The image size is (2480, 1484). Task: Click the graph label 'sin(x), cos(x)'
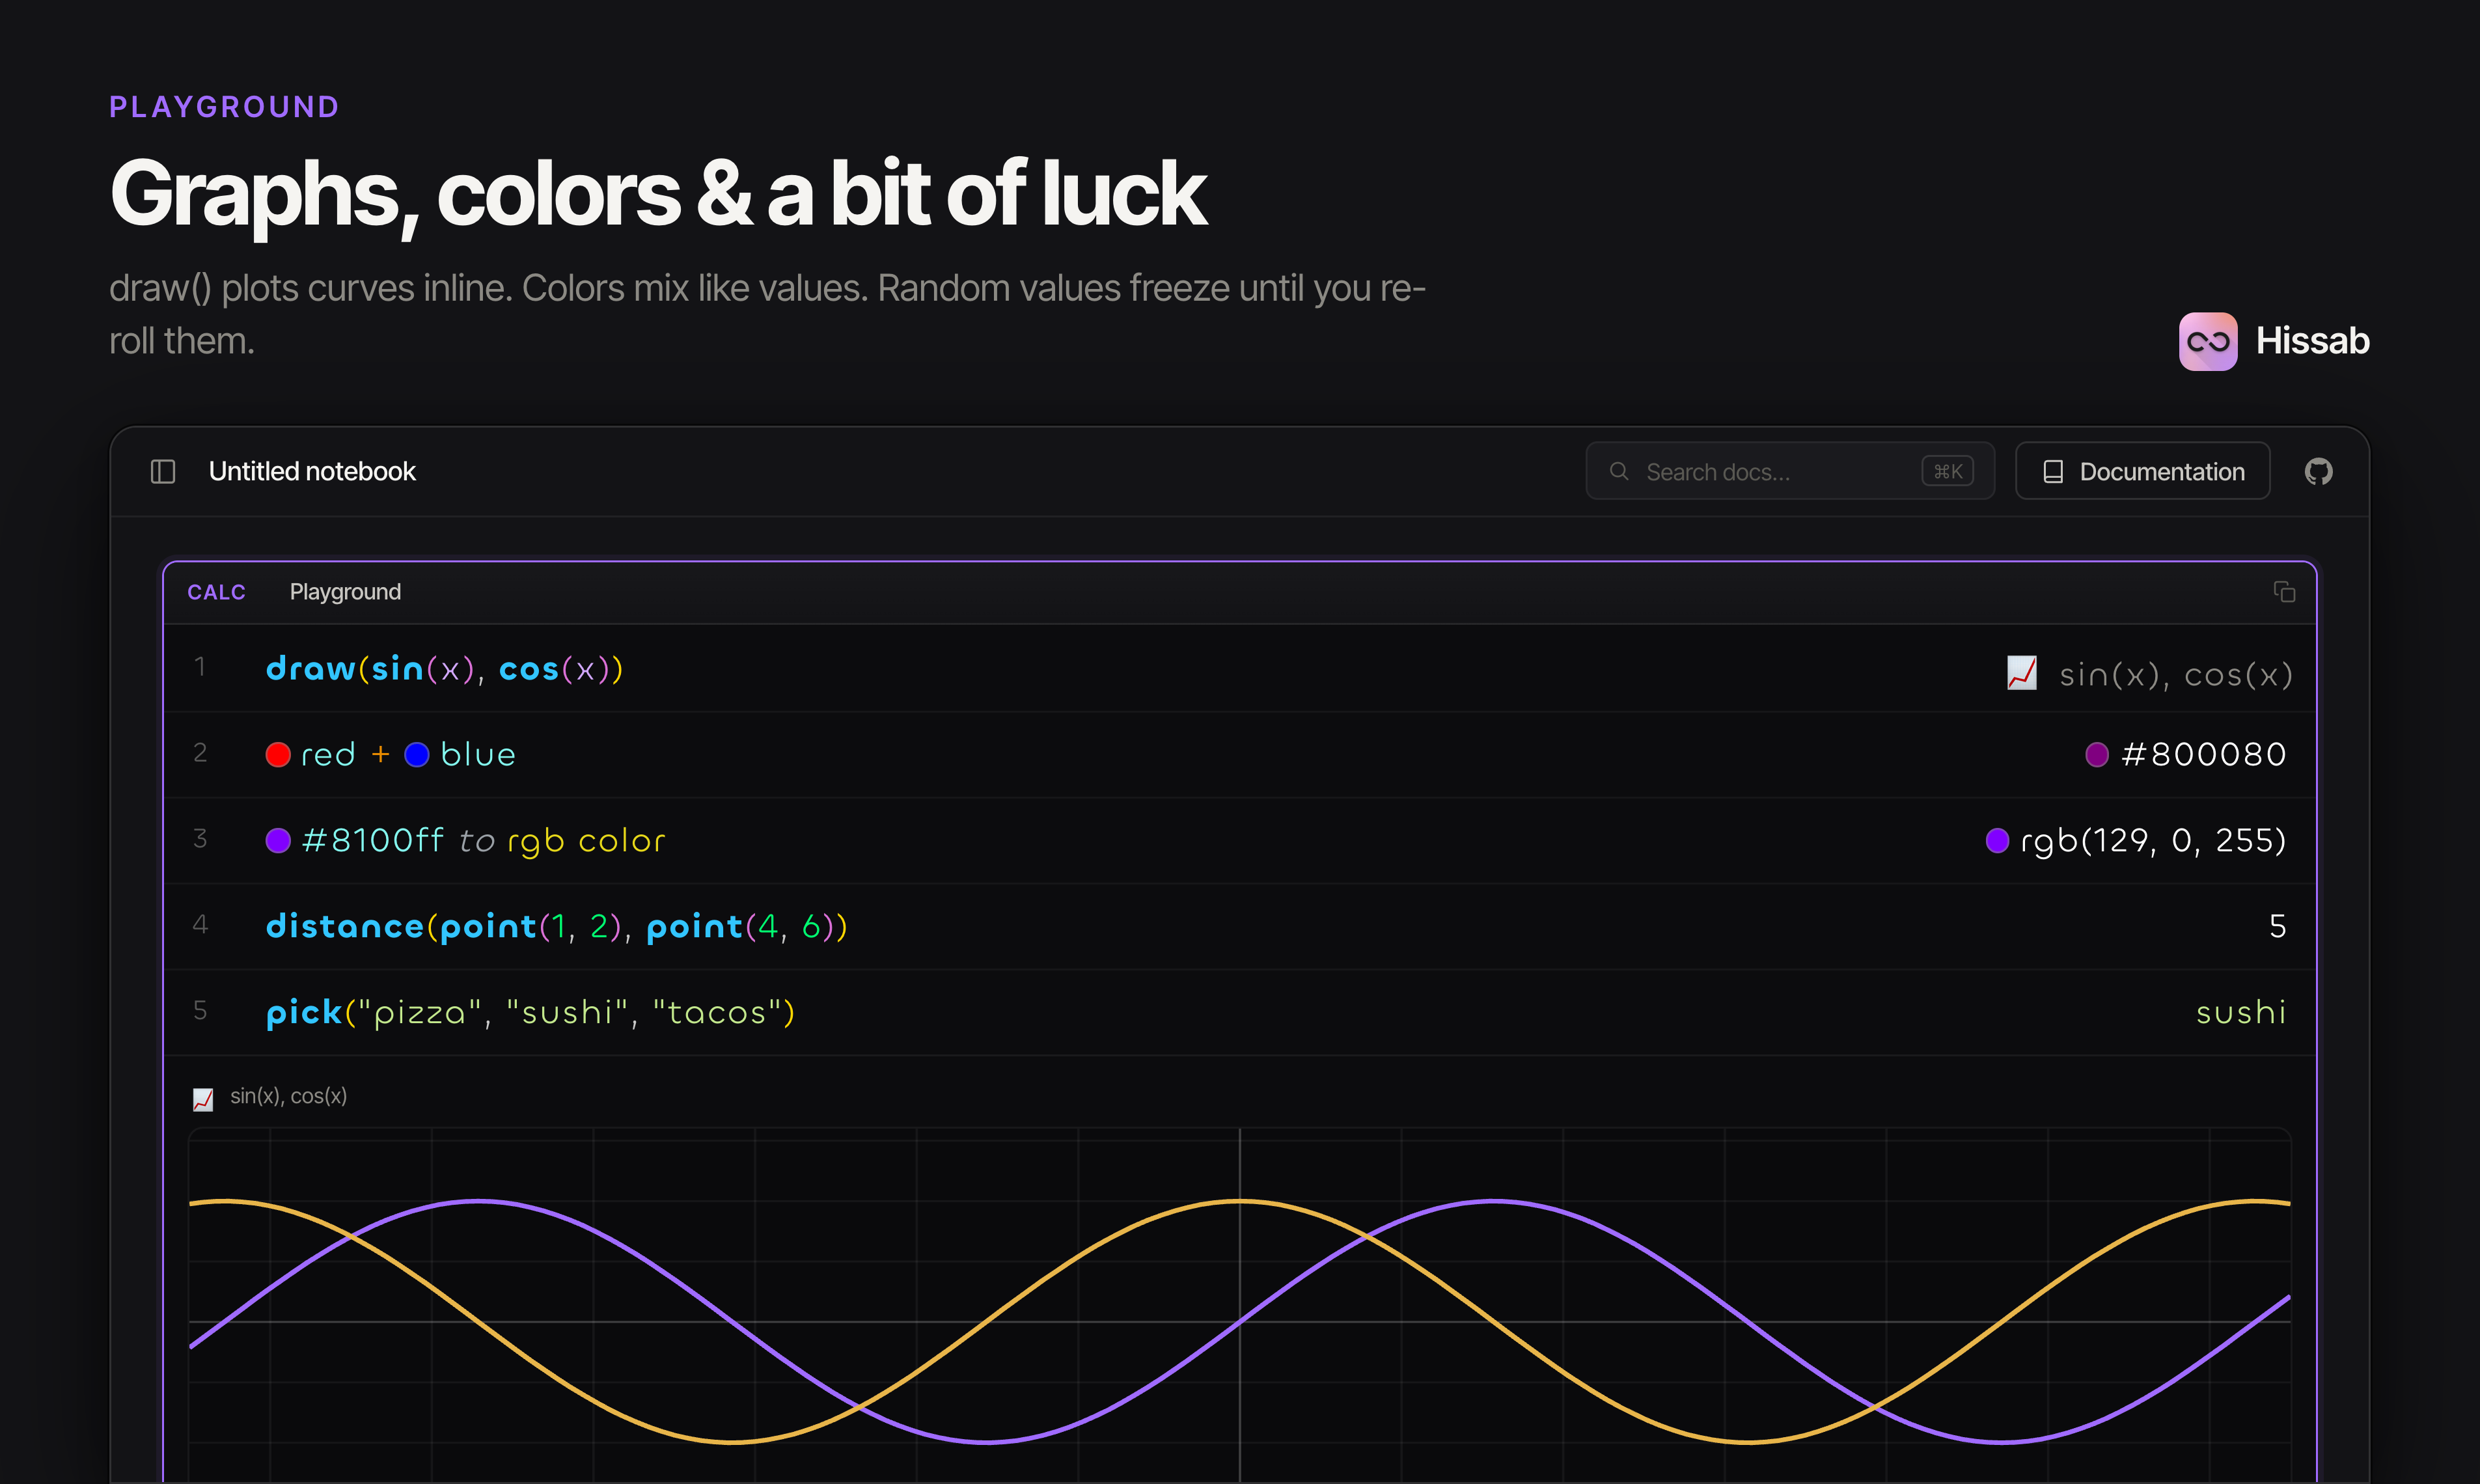point(288,1096)
